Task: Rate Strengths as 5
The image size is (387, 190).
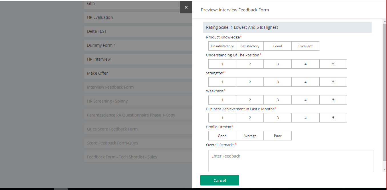Action: 333,82
